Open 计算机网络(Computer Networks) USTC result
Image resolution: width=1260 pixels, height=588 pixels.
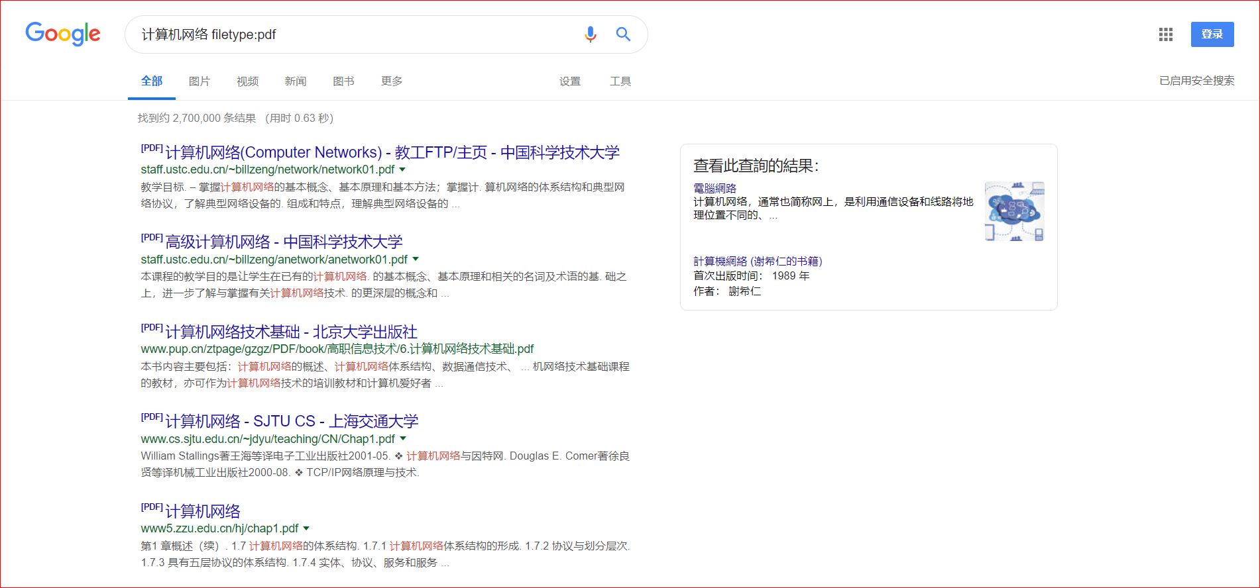pyautogui.click(x=392, y=152)
